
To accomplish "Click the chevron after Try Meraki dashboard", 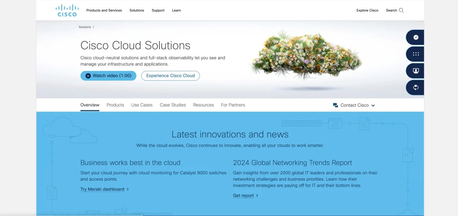I will click(128, 189).
